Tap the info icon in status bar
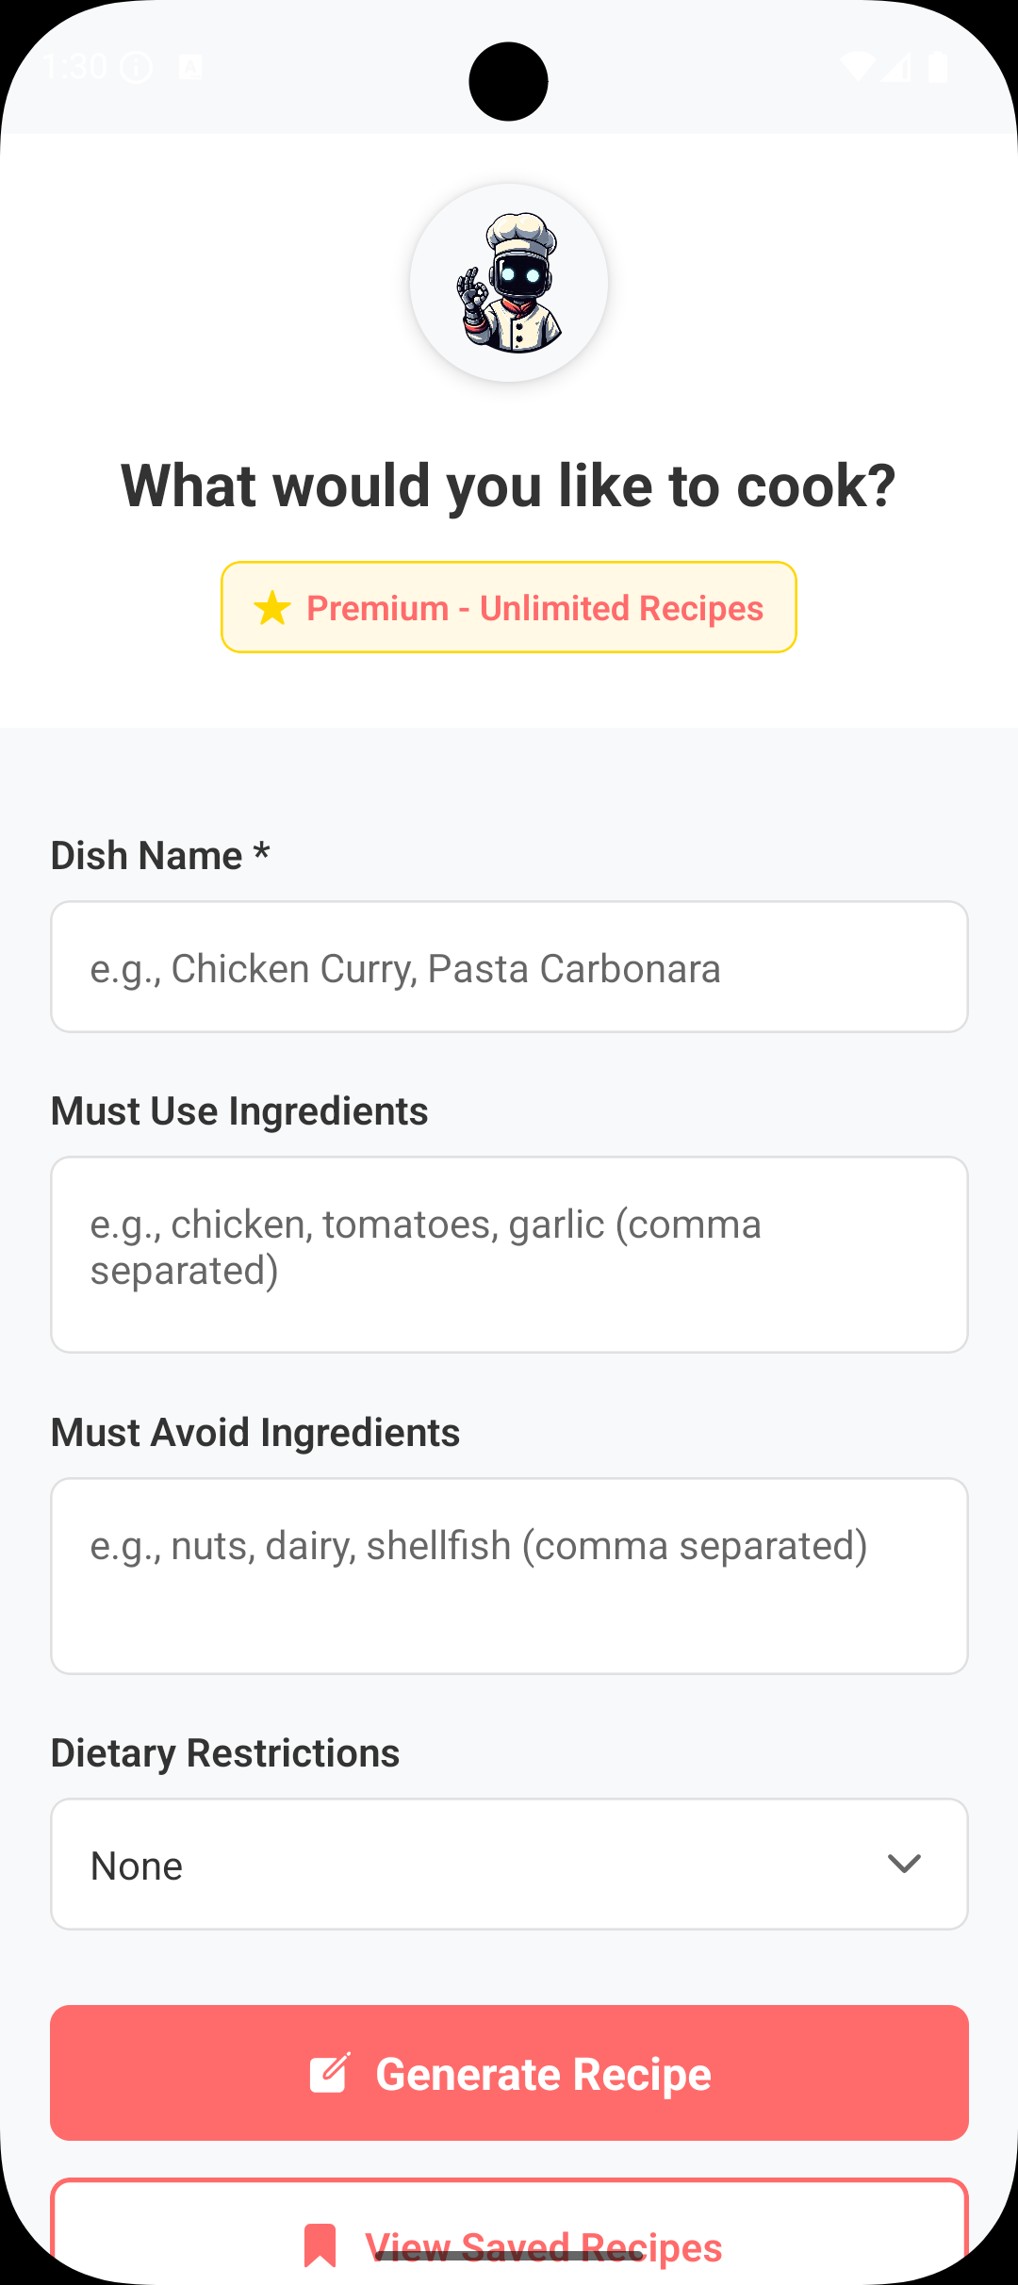 (x=137, y=67)
